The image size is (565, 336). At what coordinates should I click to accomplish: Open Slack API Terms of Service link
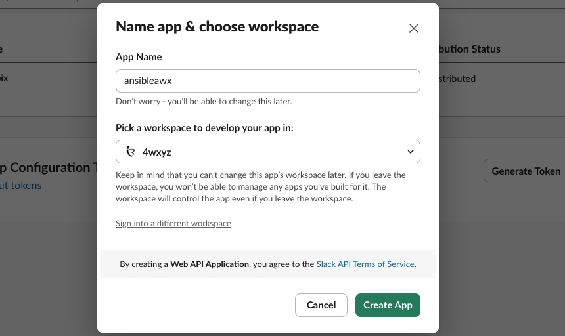coord(365,264)
